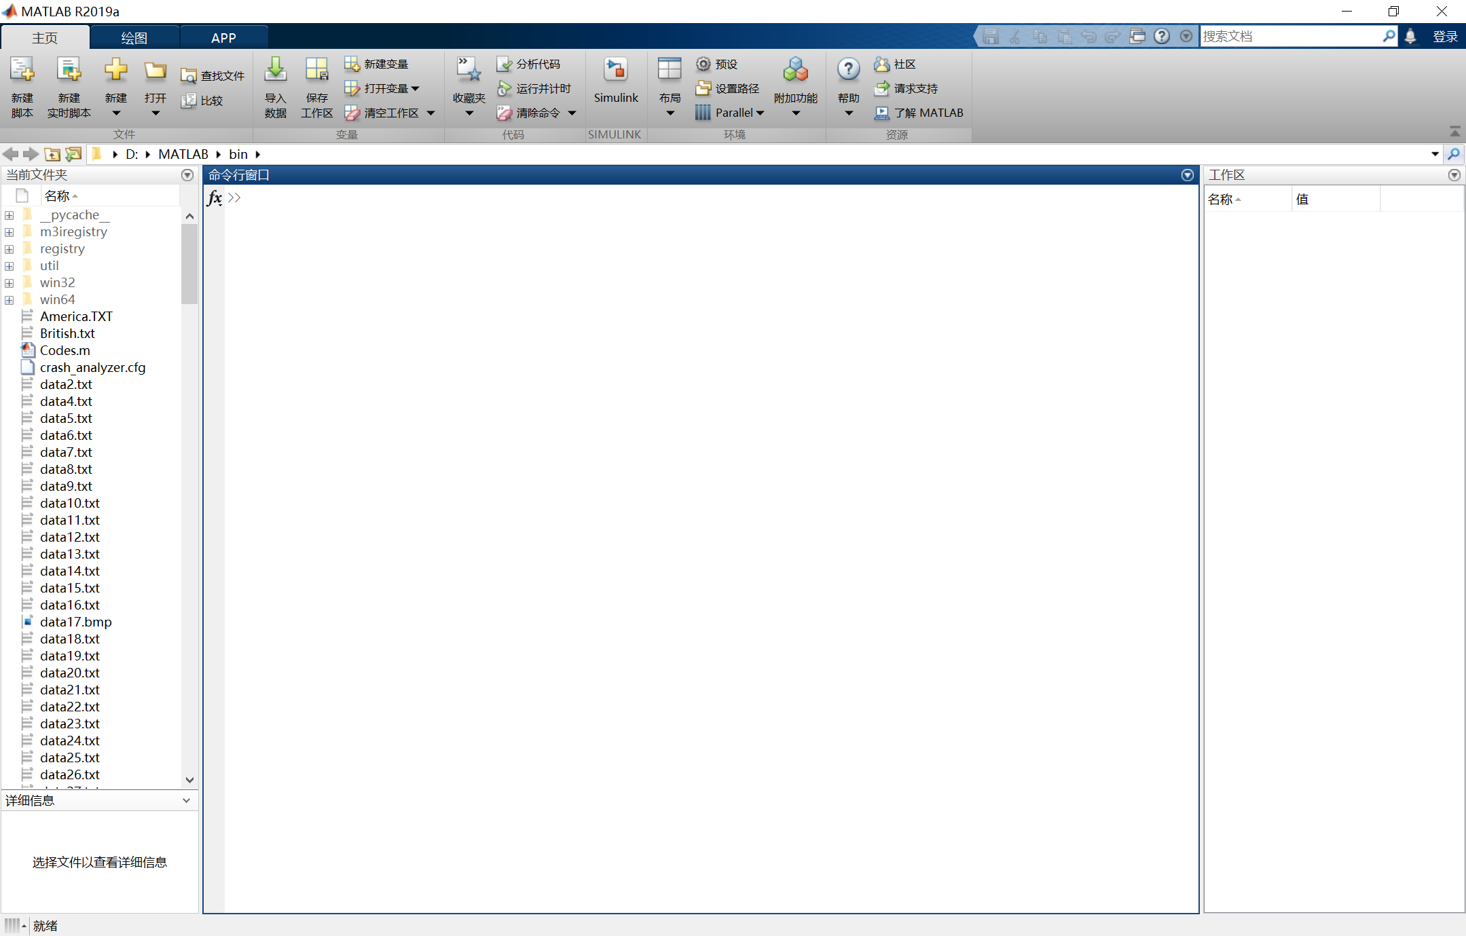1466x936 pixels.
Task: Expand the __pycache__ folder node
Action: pos(10,215)
